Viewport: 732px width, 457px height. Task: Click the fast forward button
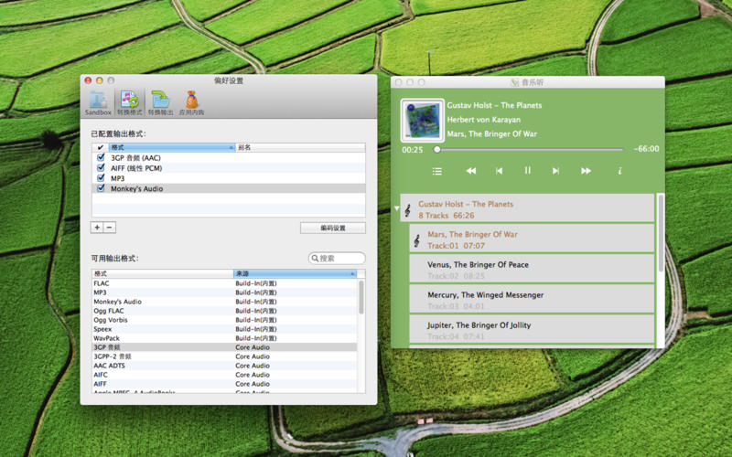586,171
